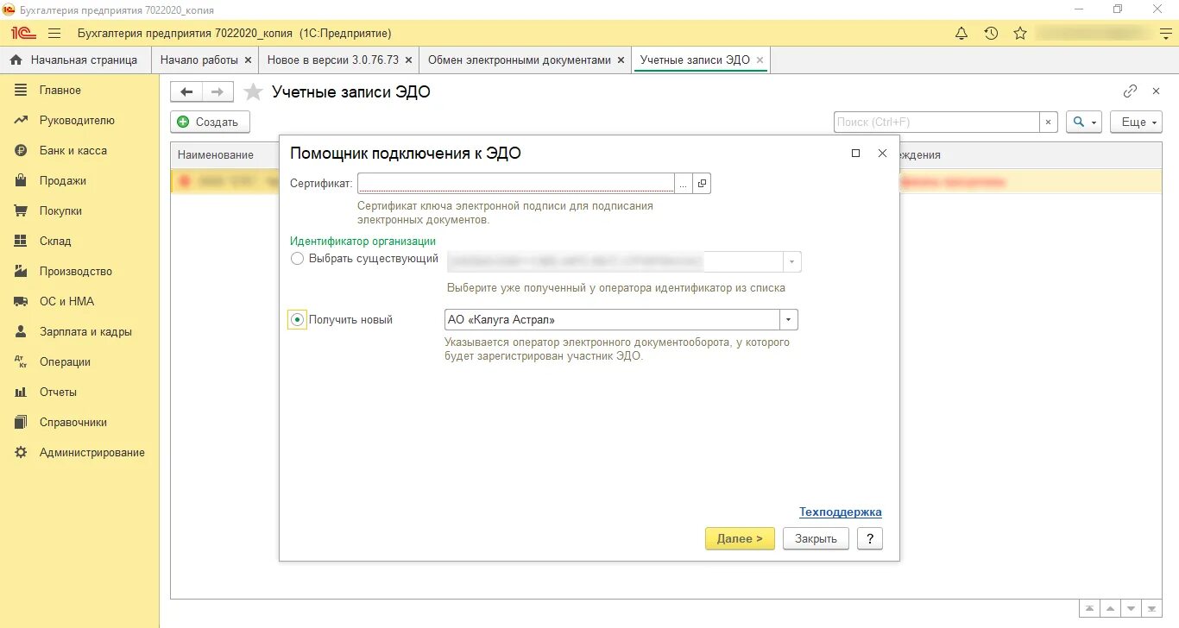Click into the Сертификат input field
This screenshot has height=628, width=1179.
516,183
